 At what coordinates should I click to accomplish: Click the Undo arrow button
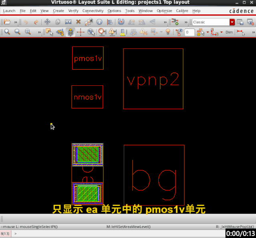point(26,22)
